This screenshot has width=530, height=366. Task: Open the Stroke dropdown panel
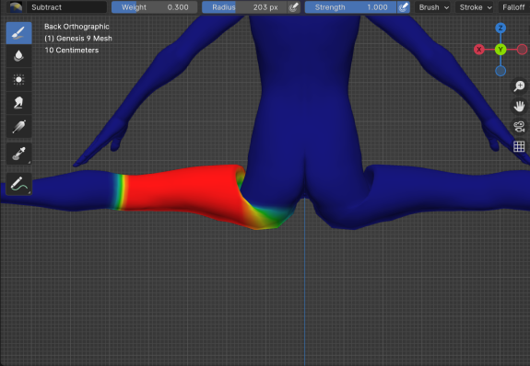coord(476,7)
